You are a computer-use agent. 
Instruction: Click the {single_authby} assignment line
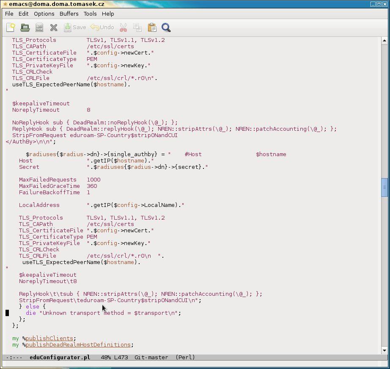point(156,154)
